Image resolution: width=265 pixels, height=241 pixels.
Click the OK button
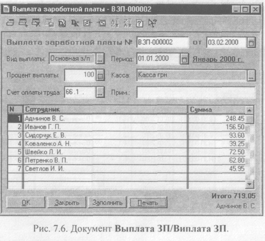pyautogui.click(x=26, y=202)
